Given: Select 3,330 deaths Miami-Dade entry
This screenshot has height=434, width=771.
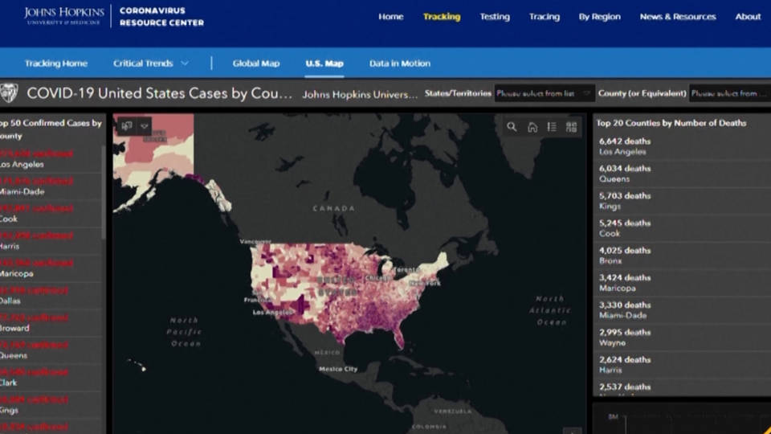Looking at the screenshot, I should 682,310.
